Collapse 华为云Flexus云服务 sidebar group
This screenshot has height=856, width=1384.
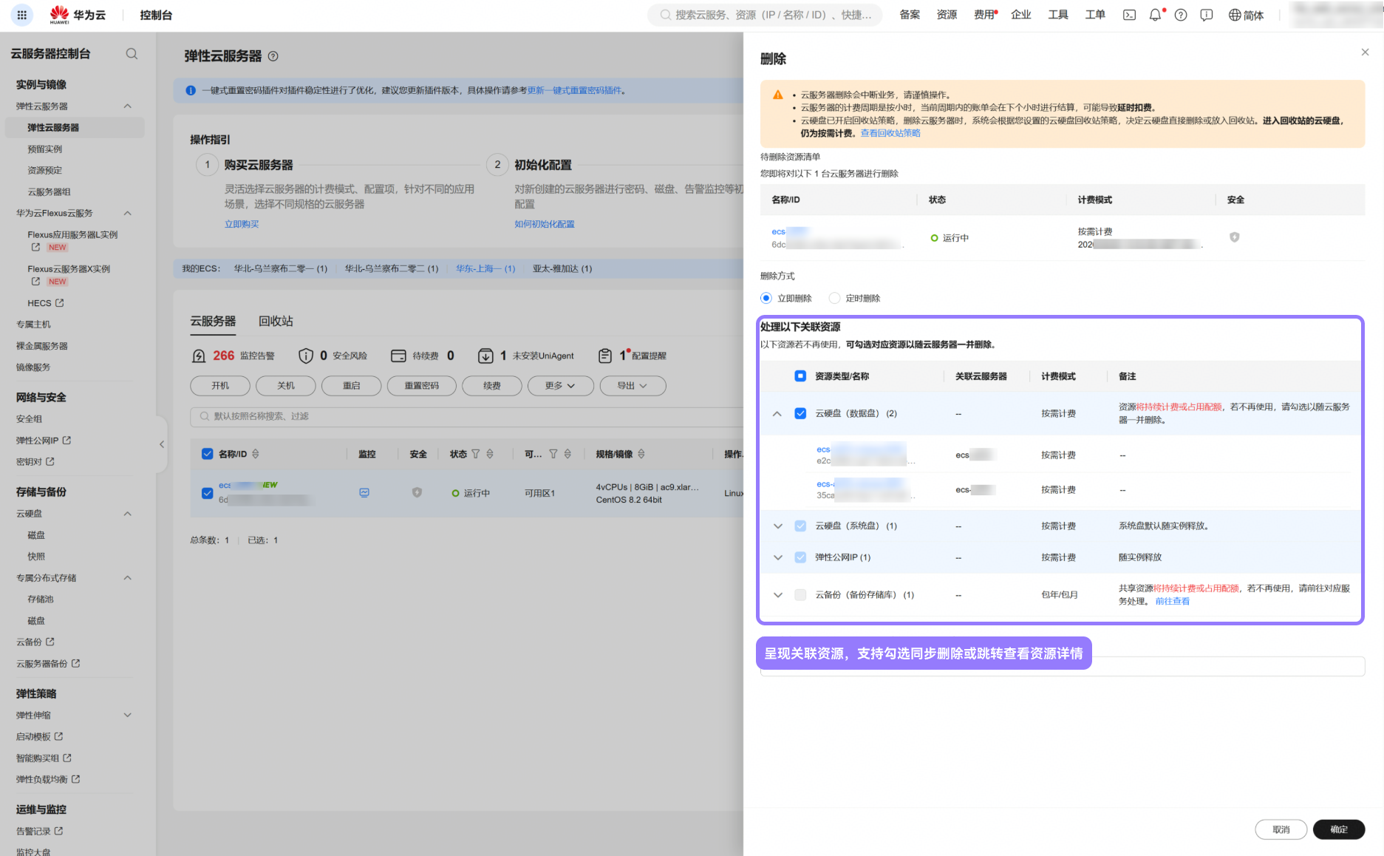click(x=127, y=213)
